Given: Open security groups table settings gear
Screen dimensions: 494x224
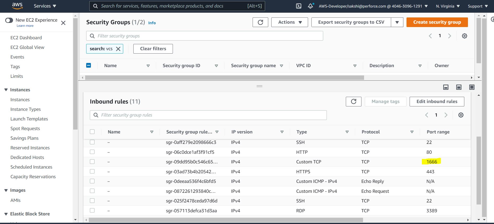Looking at the screenshot, I should 464,36.
